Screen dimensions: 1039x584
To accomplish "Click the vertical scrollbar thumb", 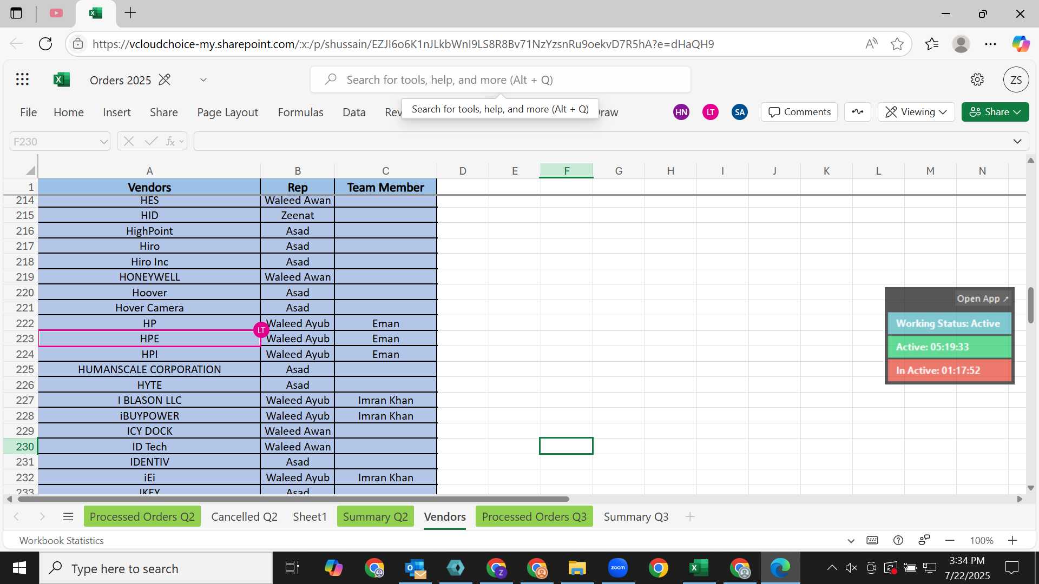I will pyautogui.click(x=1031, y=306).
